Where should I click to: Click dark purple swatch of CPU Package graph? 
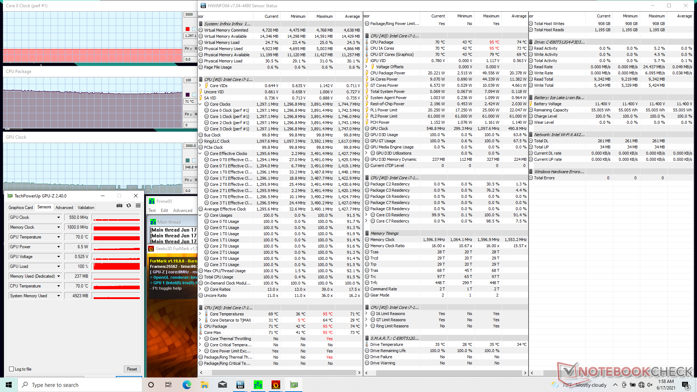click(x=188, y=95)
